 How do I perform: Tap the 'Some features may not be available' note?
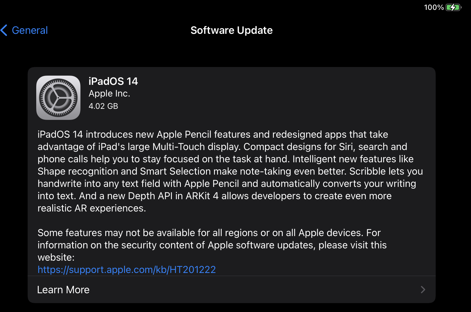click(x=212, y=245)
